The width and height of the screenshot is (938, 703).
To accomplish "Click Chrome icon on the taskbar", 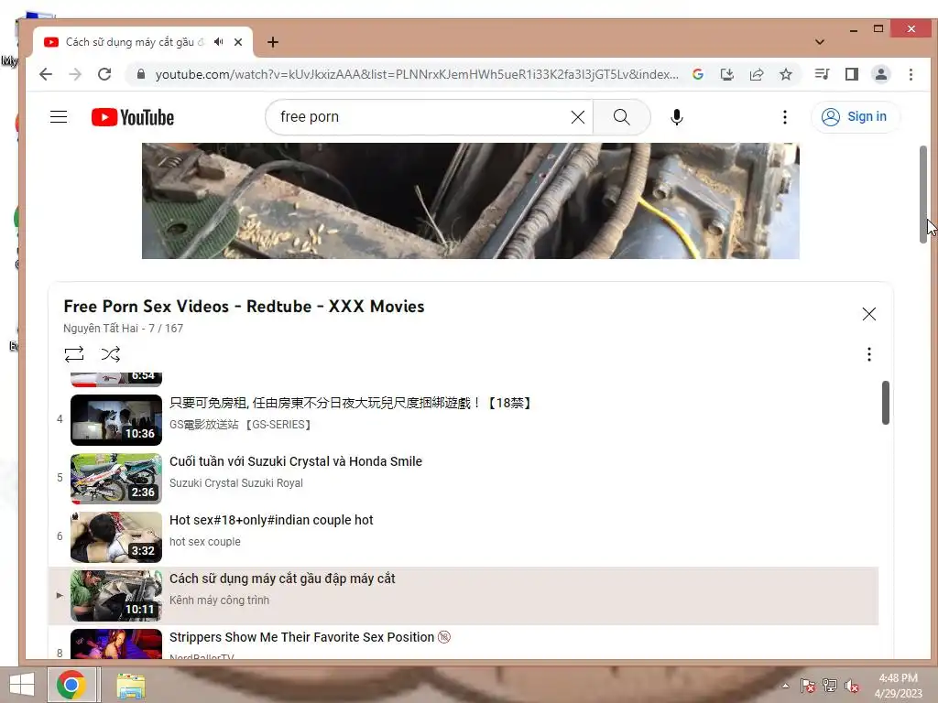I will point(71,685).
